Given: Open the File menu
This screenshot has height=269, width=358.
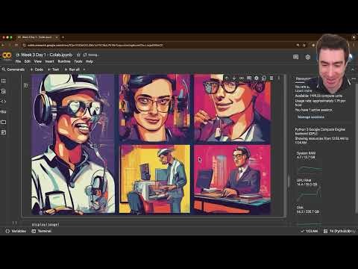Looking at the screenshot, I should pos(18,61).
